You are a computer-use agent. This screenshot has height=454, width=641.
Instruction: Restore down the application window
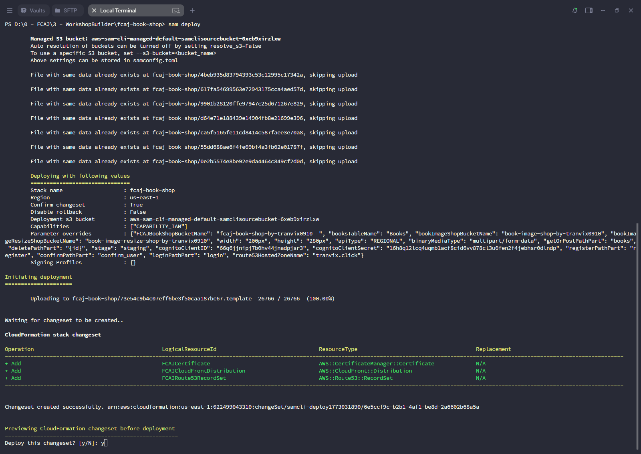(617, 10)
